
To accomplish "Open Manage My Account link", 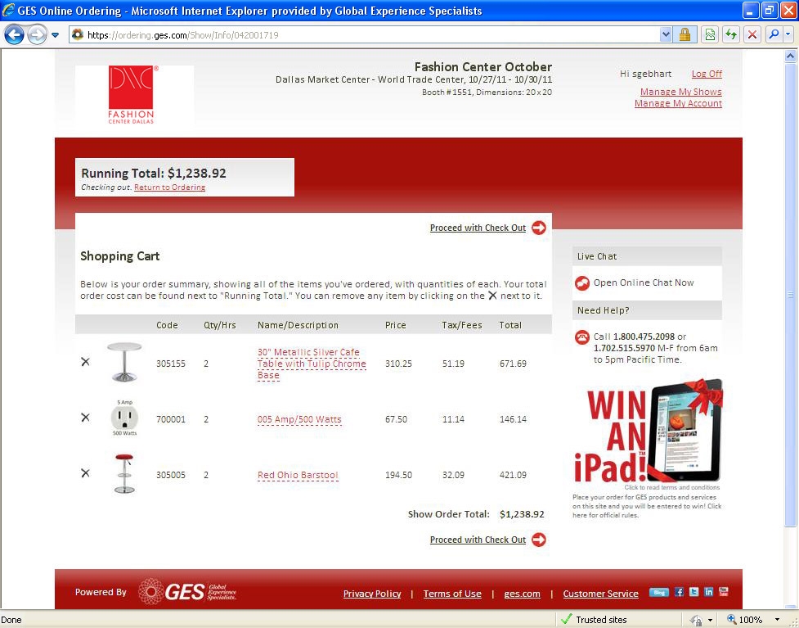I will tap(678, 103).
